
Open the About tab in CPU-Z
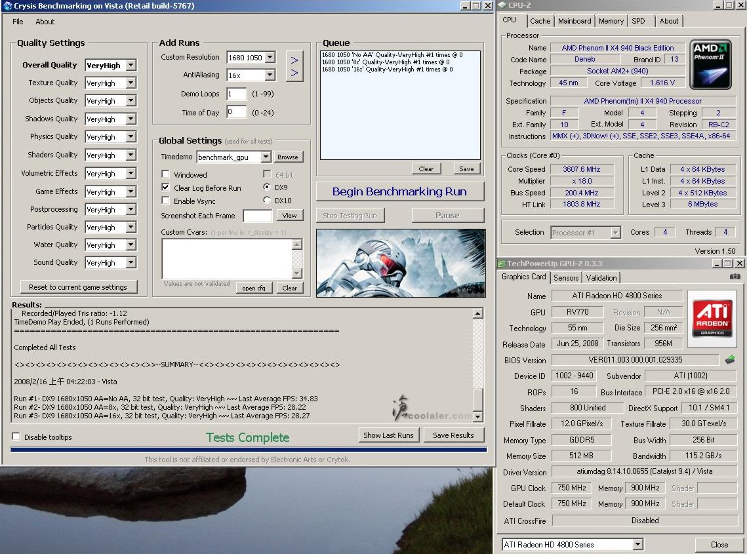(x=668, y=21)
